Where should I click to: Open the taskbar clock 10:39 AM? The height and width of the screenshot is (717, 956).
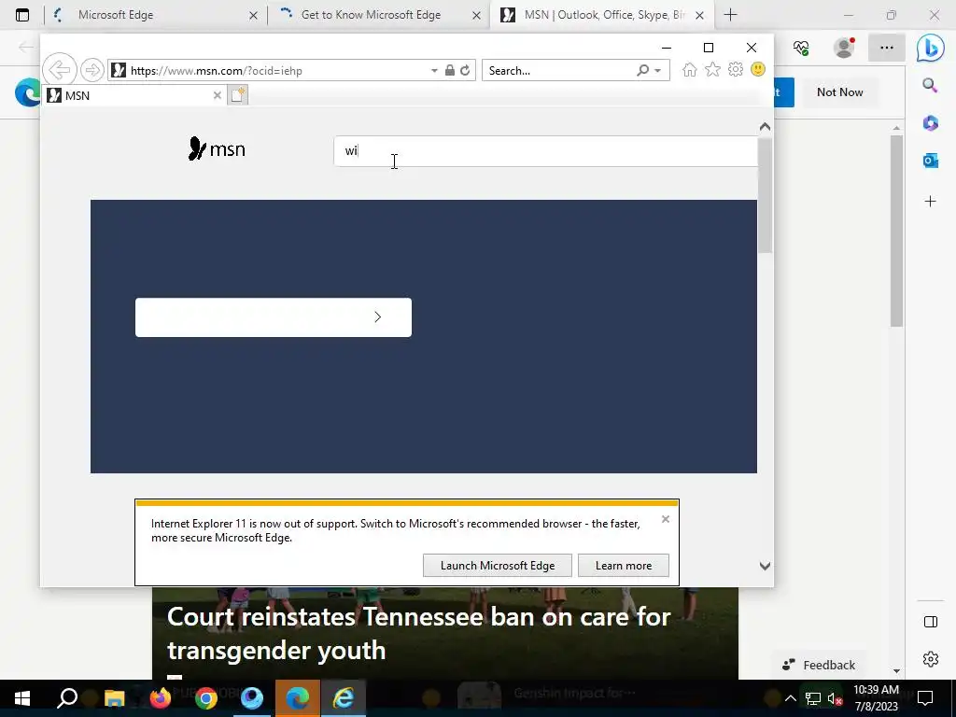coord(876,698)
